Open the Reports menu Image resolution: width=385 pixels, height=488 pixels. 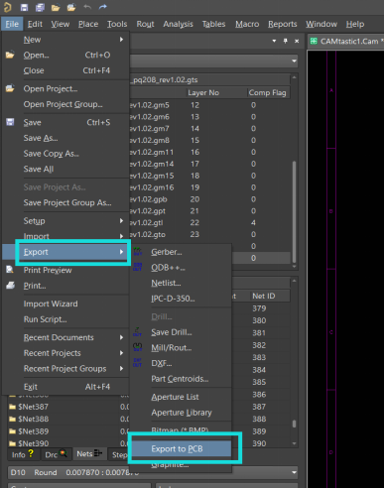pos(282,24)
